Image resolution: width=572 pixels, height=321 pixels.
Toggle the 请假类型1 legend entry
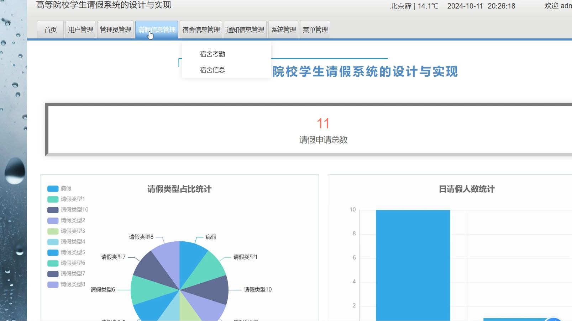coord(66,199)
